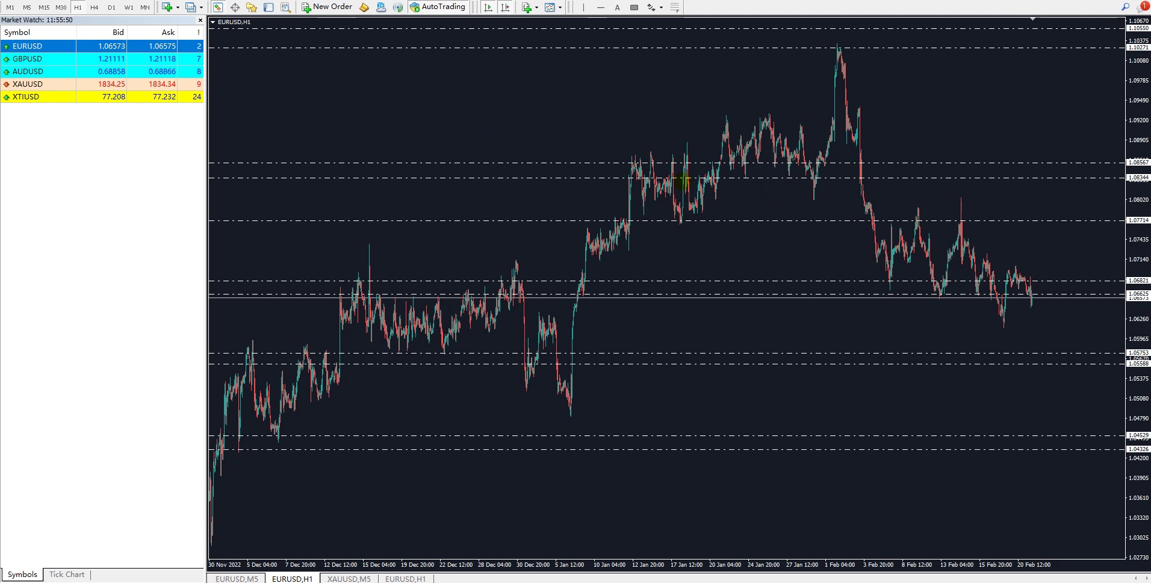Open the EURUSD,M5 chart tab
The image size is (1151, 583).
tap(237, 579)
